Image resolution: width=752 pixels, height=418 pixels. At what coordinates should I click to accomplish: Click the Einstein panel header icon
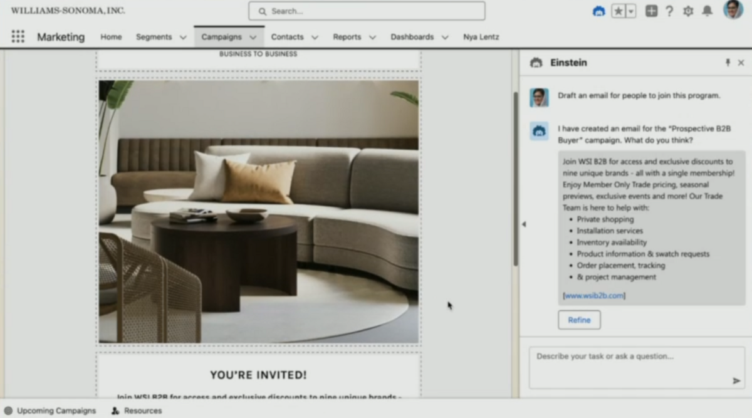(536, 63)
